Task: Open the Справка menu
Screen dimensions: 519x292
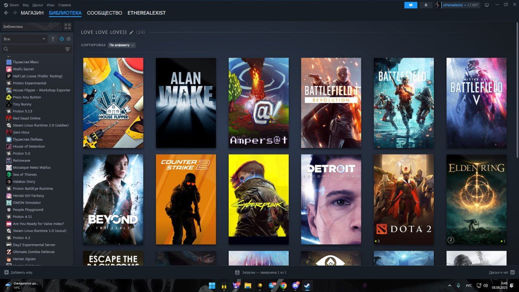Action: coord(64,5)
